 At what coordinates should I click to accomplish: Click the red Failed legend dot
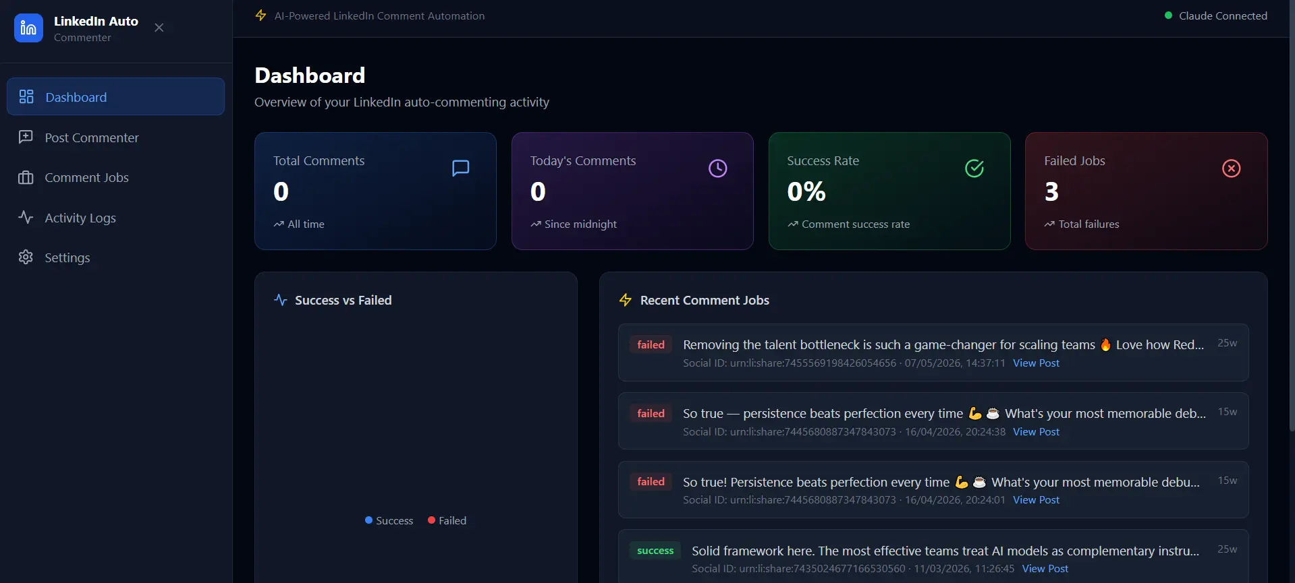[431, 520]
